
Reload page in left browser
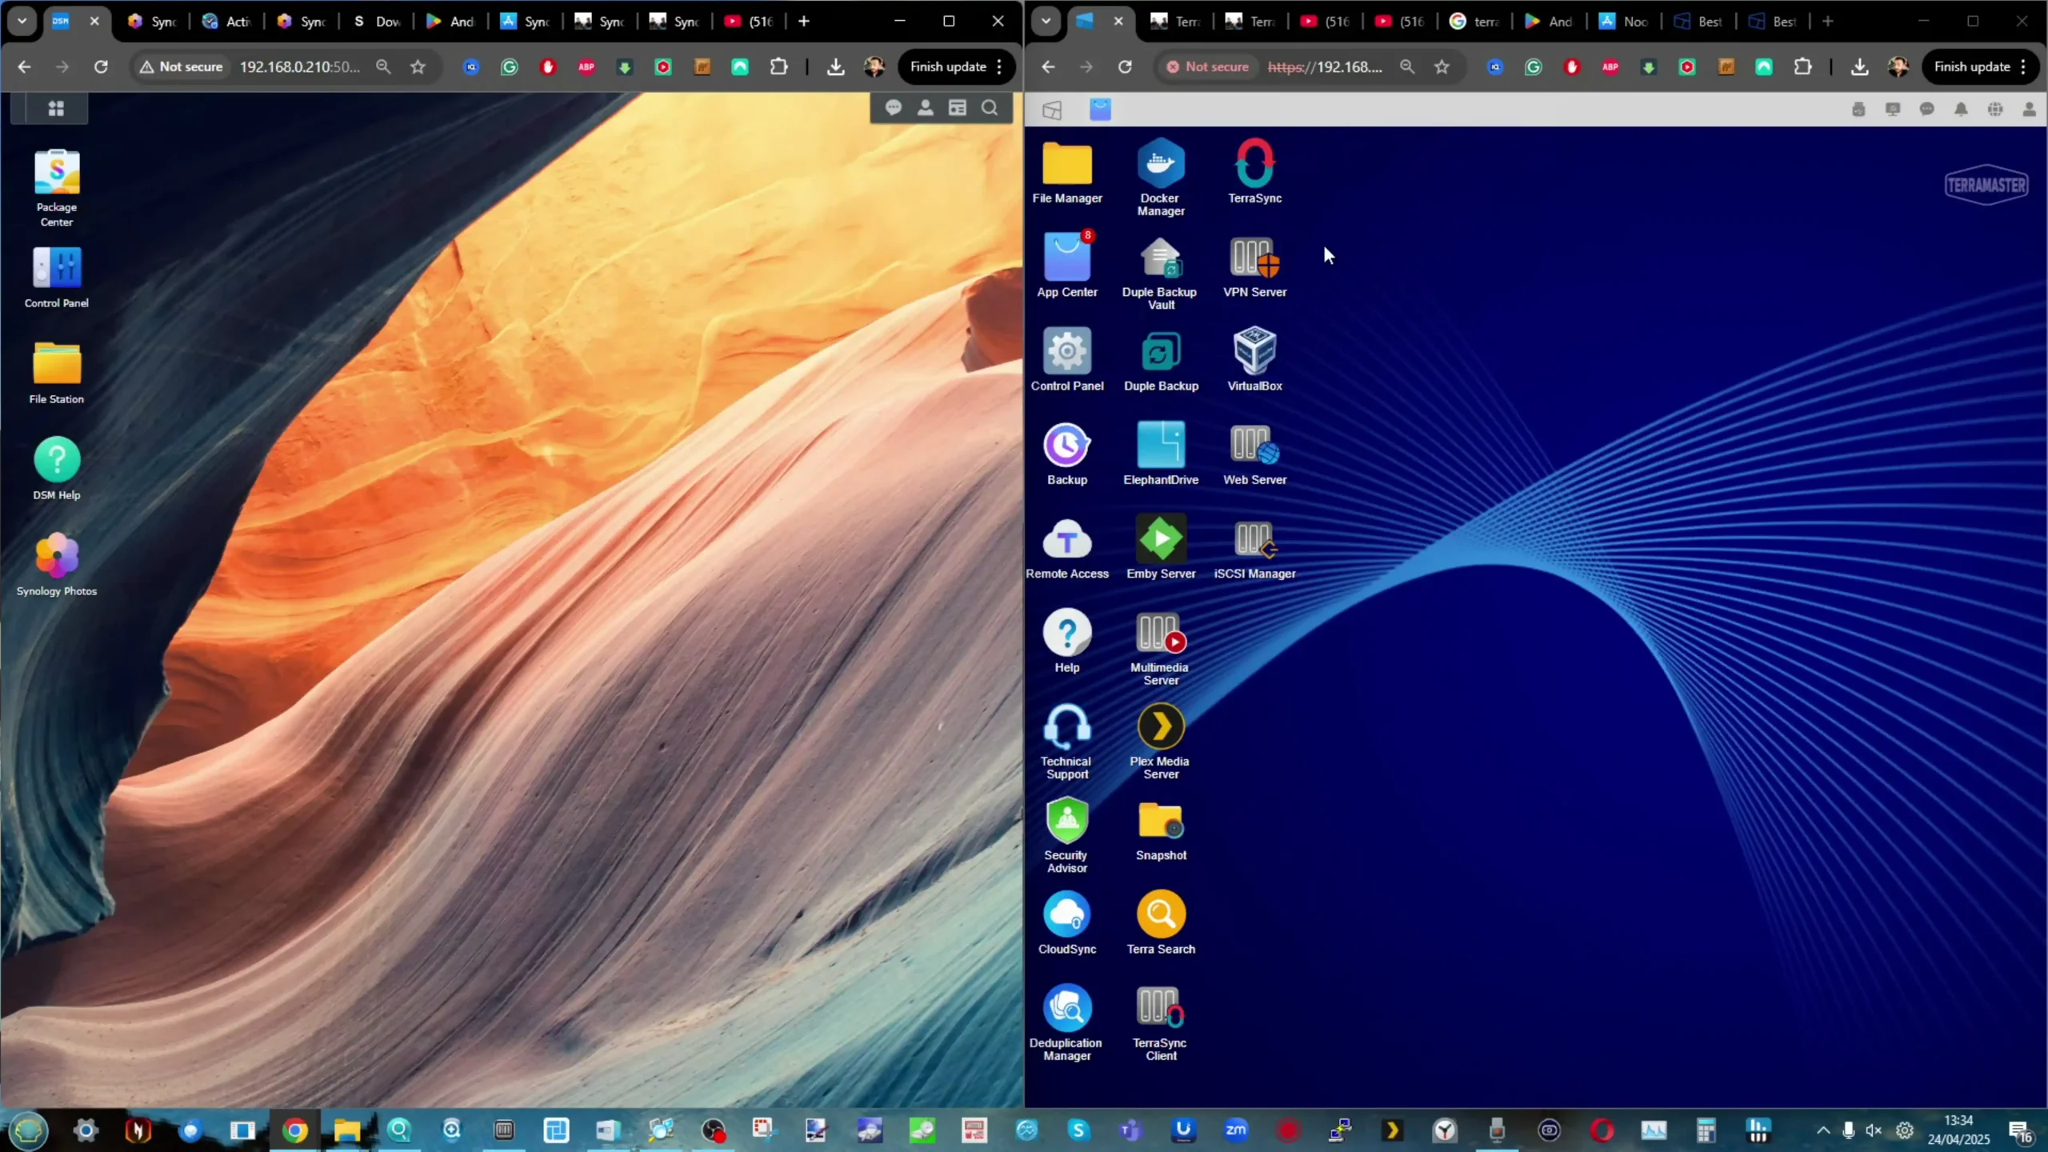(101, 66)
